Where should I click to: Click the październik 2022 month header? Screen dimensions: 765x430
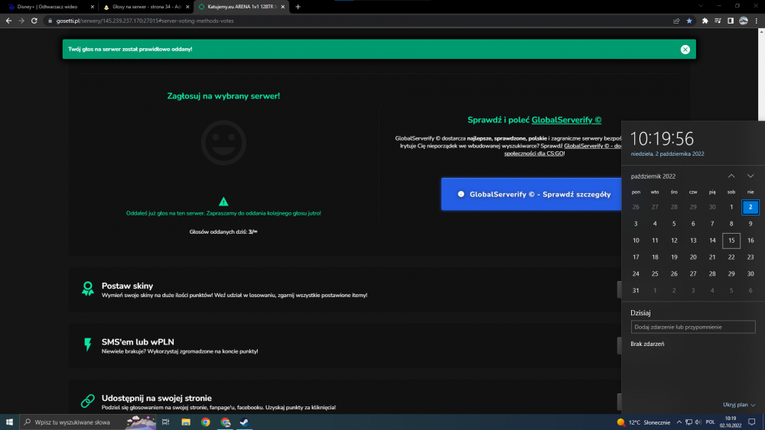pos(653,176)
